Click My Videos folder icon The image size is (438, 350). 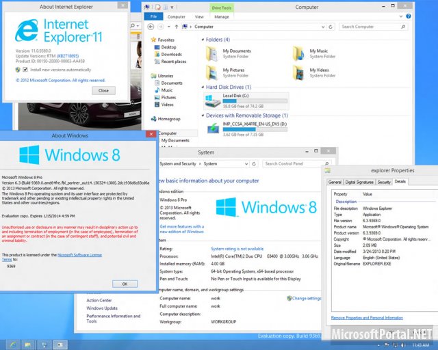(298, 72)
